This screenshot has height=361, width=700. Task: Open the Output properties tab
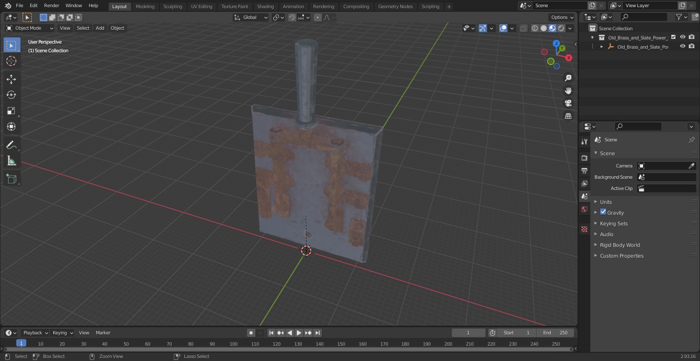(584, 171)
